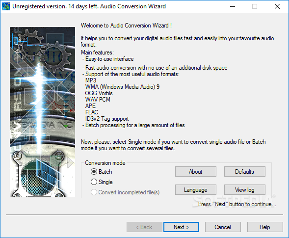Screen dimensions: 289x238
Task: Click the View log button
Action: [244, 190]
